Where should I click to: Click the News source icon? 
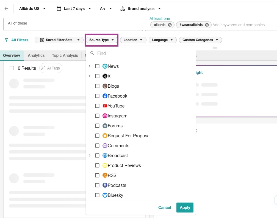click(105, 66)
